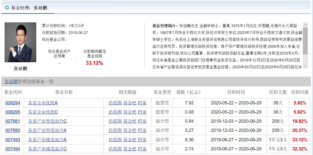The height and width of the screenshot is (155, 313).
Task: Open fund code 007881
Action: pyautogui.click(x=13, y=121)
